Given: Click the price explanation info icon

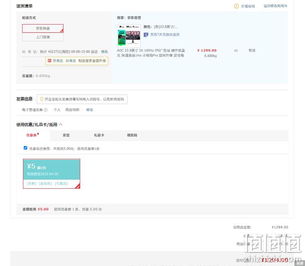Looking at the screenshot, I should click(x=236, y=6).
